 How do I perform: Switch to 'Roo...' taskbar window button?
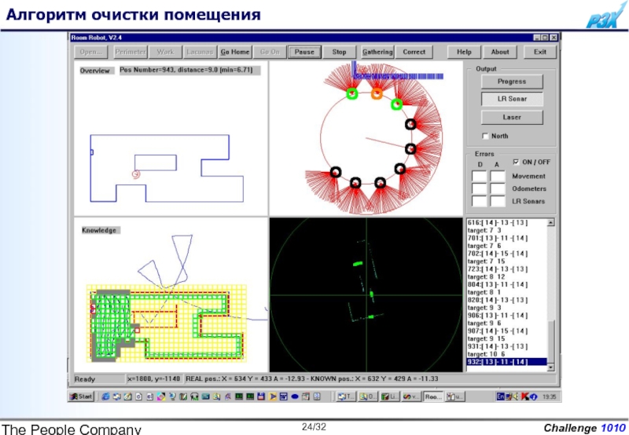click(x=433, y=397)
